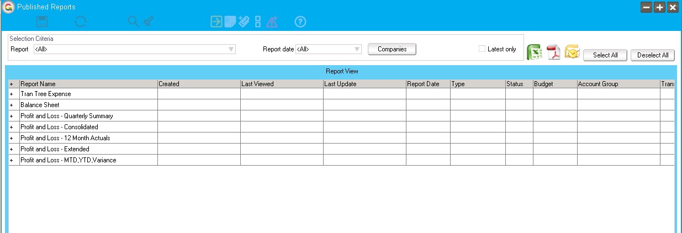Click the Refresh circular arrows icon
The width and height of the screenshot is (682, 233).
[81, 22]
